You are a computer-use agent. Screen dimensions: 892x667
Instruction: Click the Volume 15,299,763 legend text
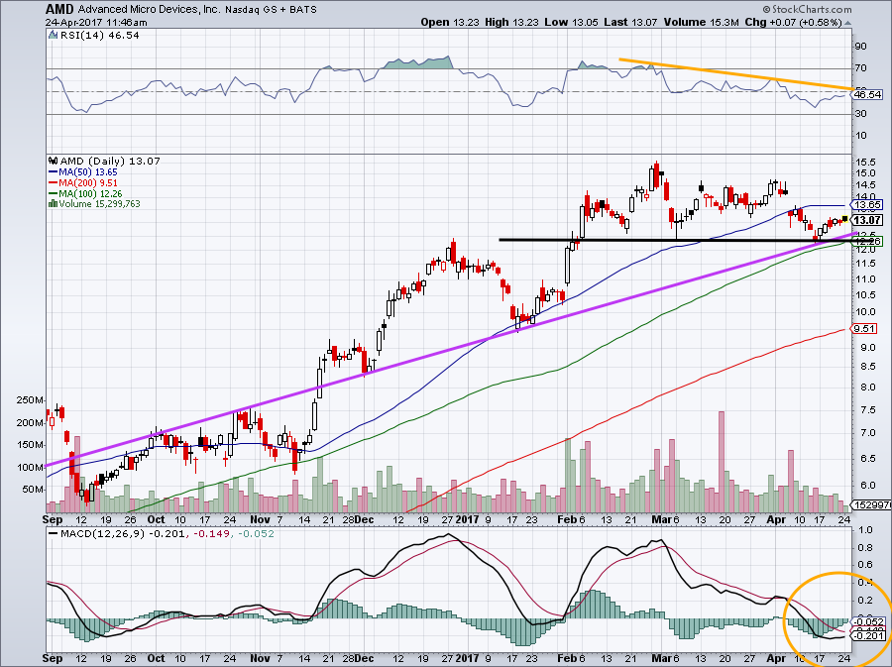click(x=99, y=203)
